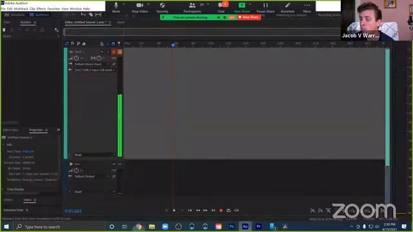
Task: Show the Inputs/Outputs track controls
Action: point(67,43)
